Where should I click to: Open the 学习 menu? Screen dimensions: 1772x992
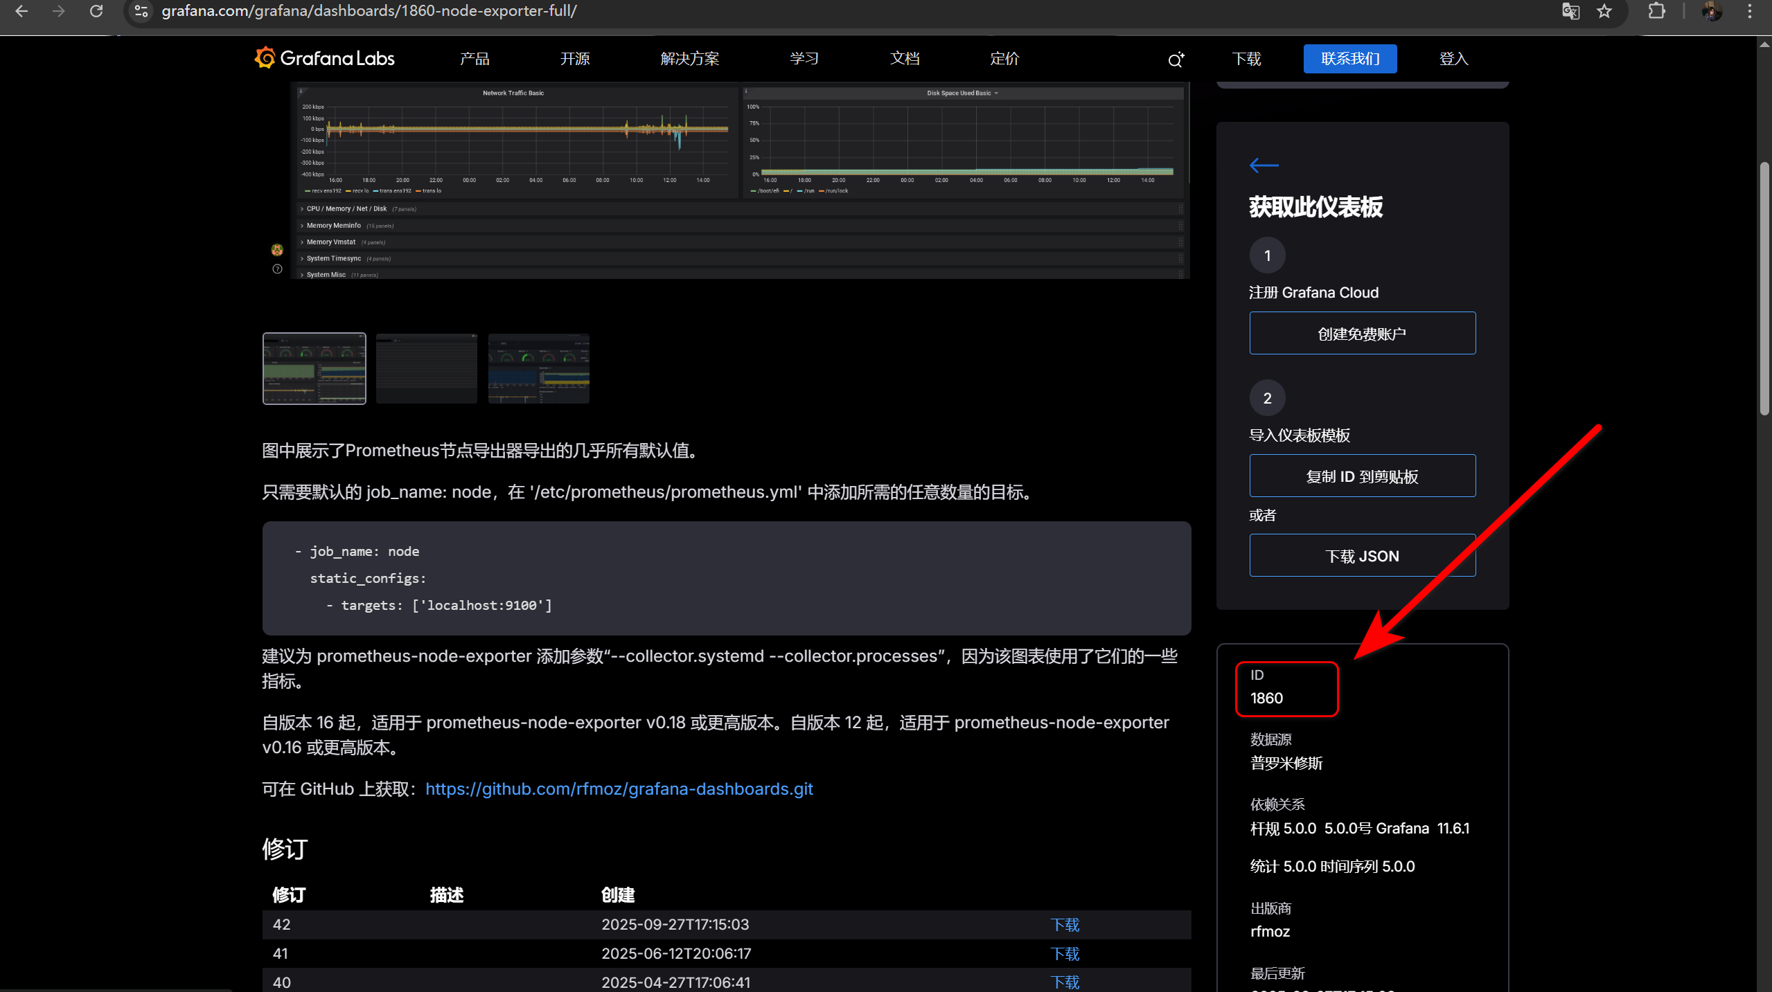(x=804, y=59)
